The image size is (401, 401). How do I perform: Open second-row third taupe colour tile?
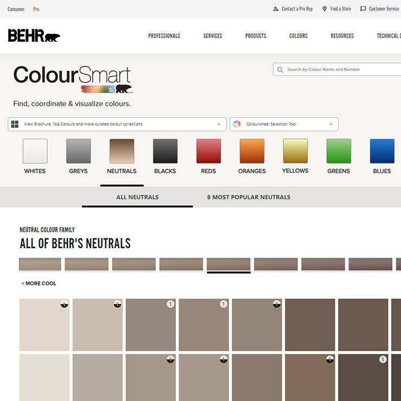[x=151, y=378]
